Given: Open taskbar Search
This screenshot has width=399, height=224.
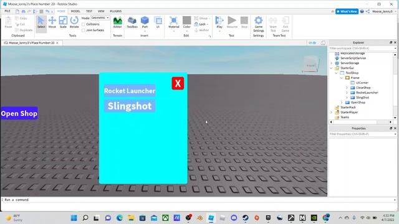Looking at the screenshot, I should (85, 218).
